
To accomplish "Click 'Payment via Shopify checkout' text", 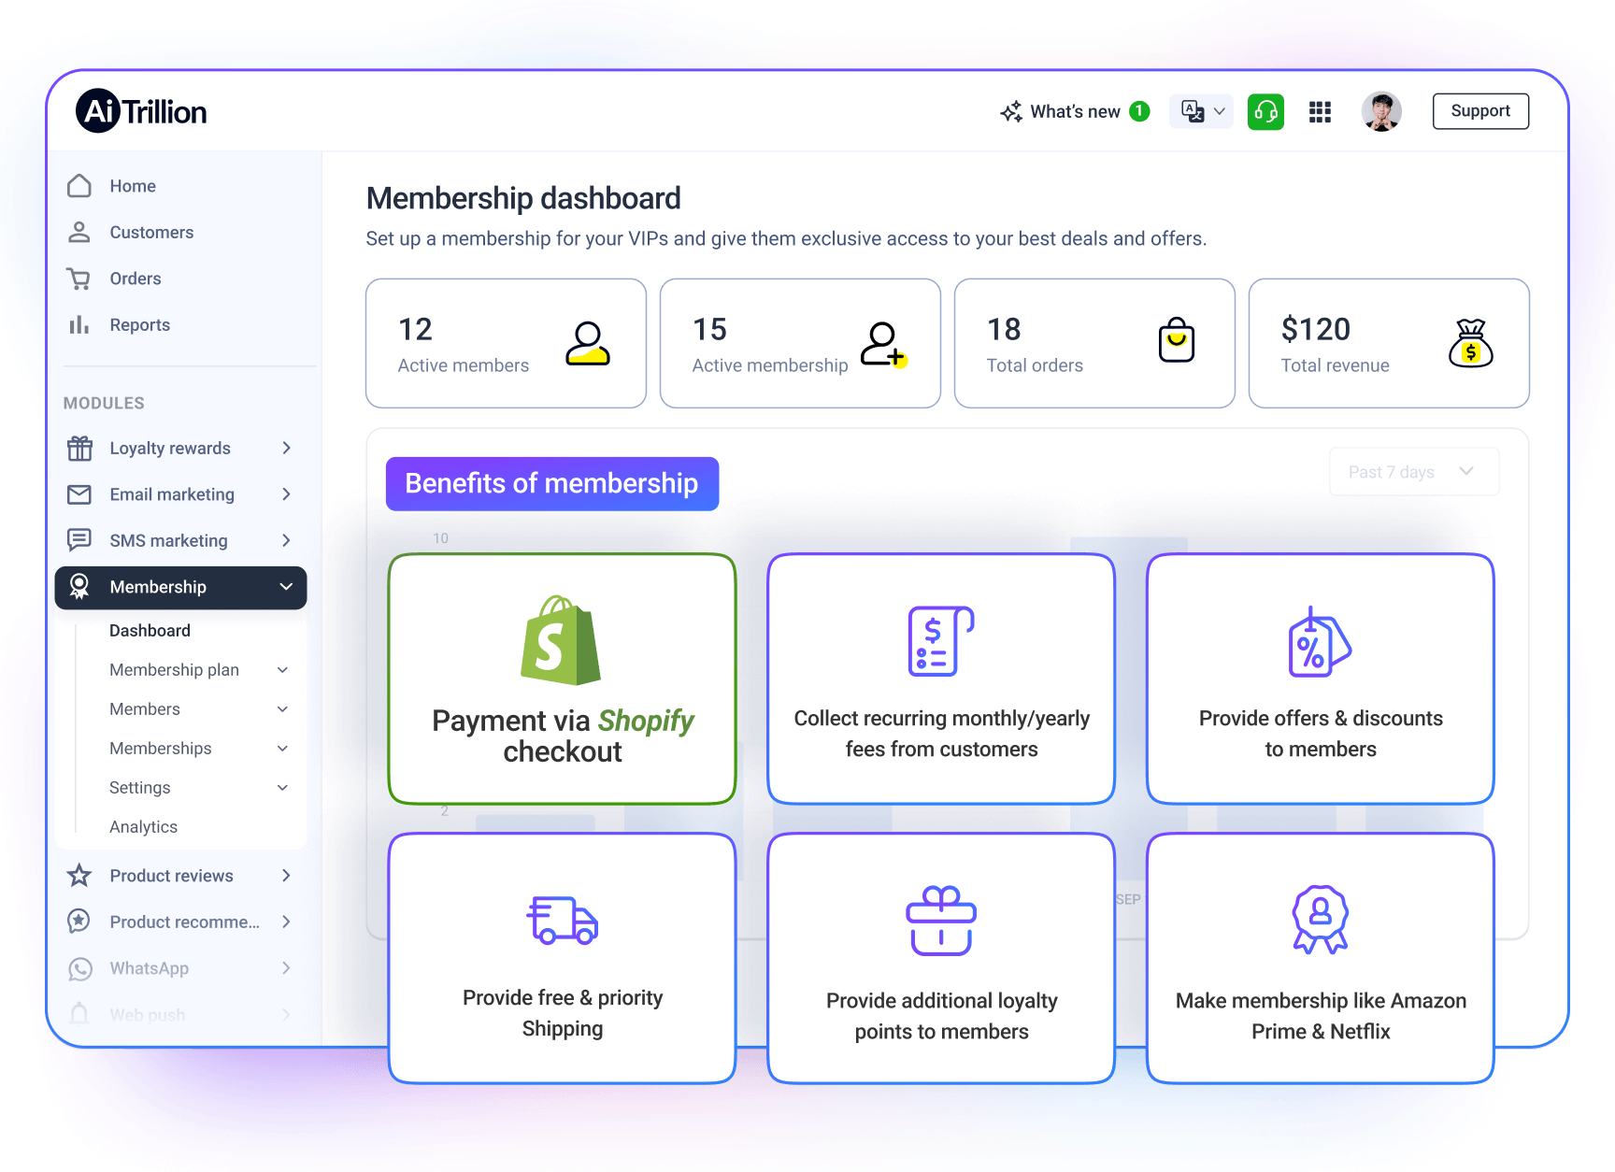I will (563, 736).
